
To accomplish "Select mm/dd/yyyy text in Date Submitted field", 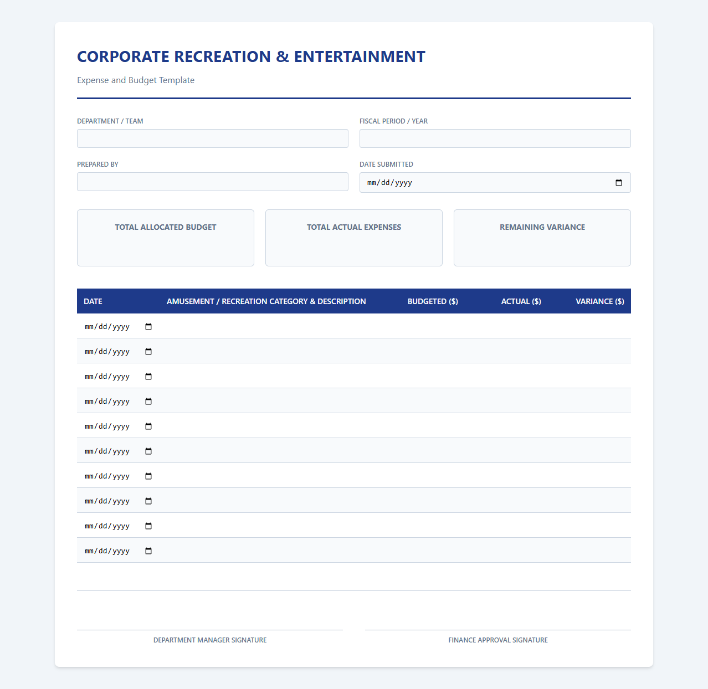I will click(x=389, y=183).
